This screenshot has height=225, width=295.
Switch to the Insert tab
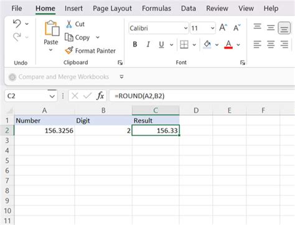[73, 8]
